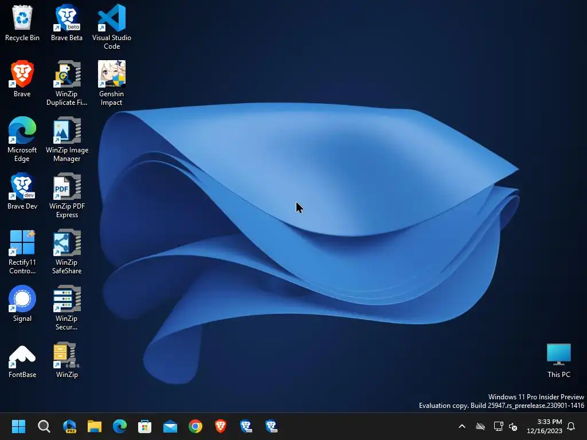
Task: Select the WinZip SafeShare shortcut
Action: (x=66, y=252)
